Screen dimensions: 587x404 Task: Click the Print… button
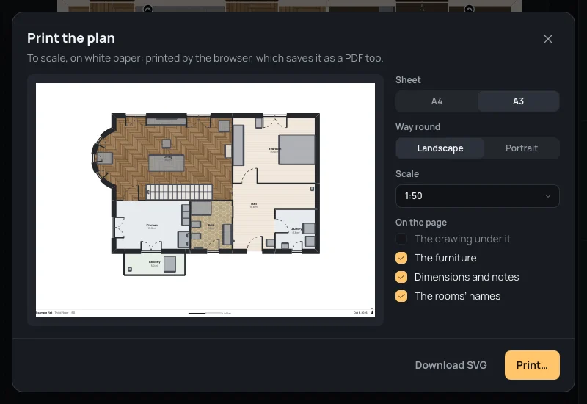point(532,365)
